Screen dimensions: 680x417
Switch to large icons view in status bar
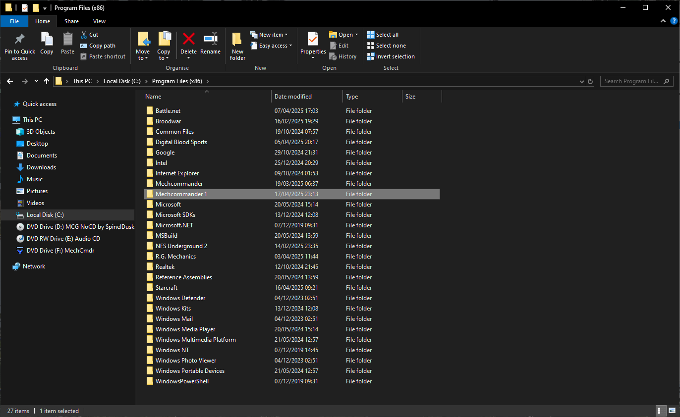tap(672, 411)
